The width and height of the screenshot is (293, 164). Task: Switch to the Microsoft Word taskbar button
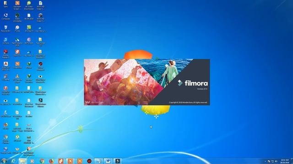[x=108, y=161]
